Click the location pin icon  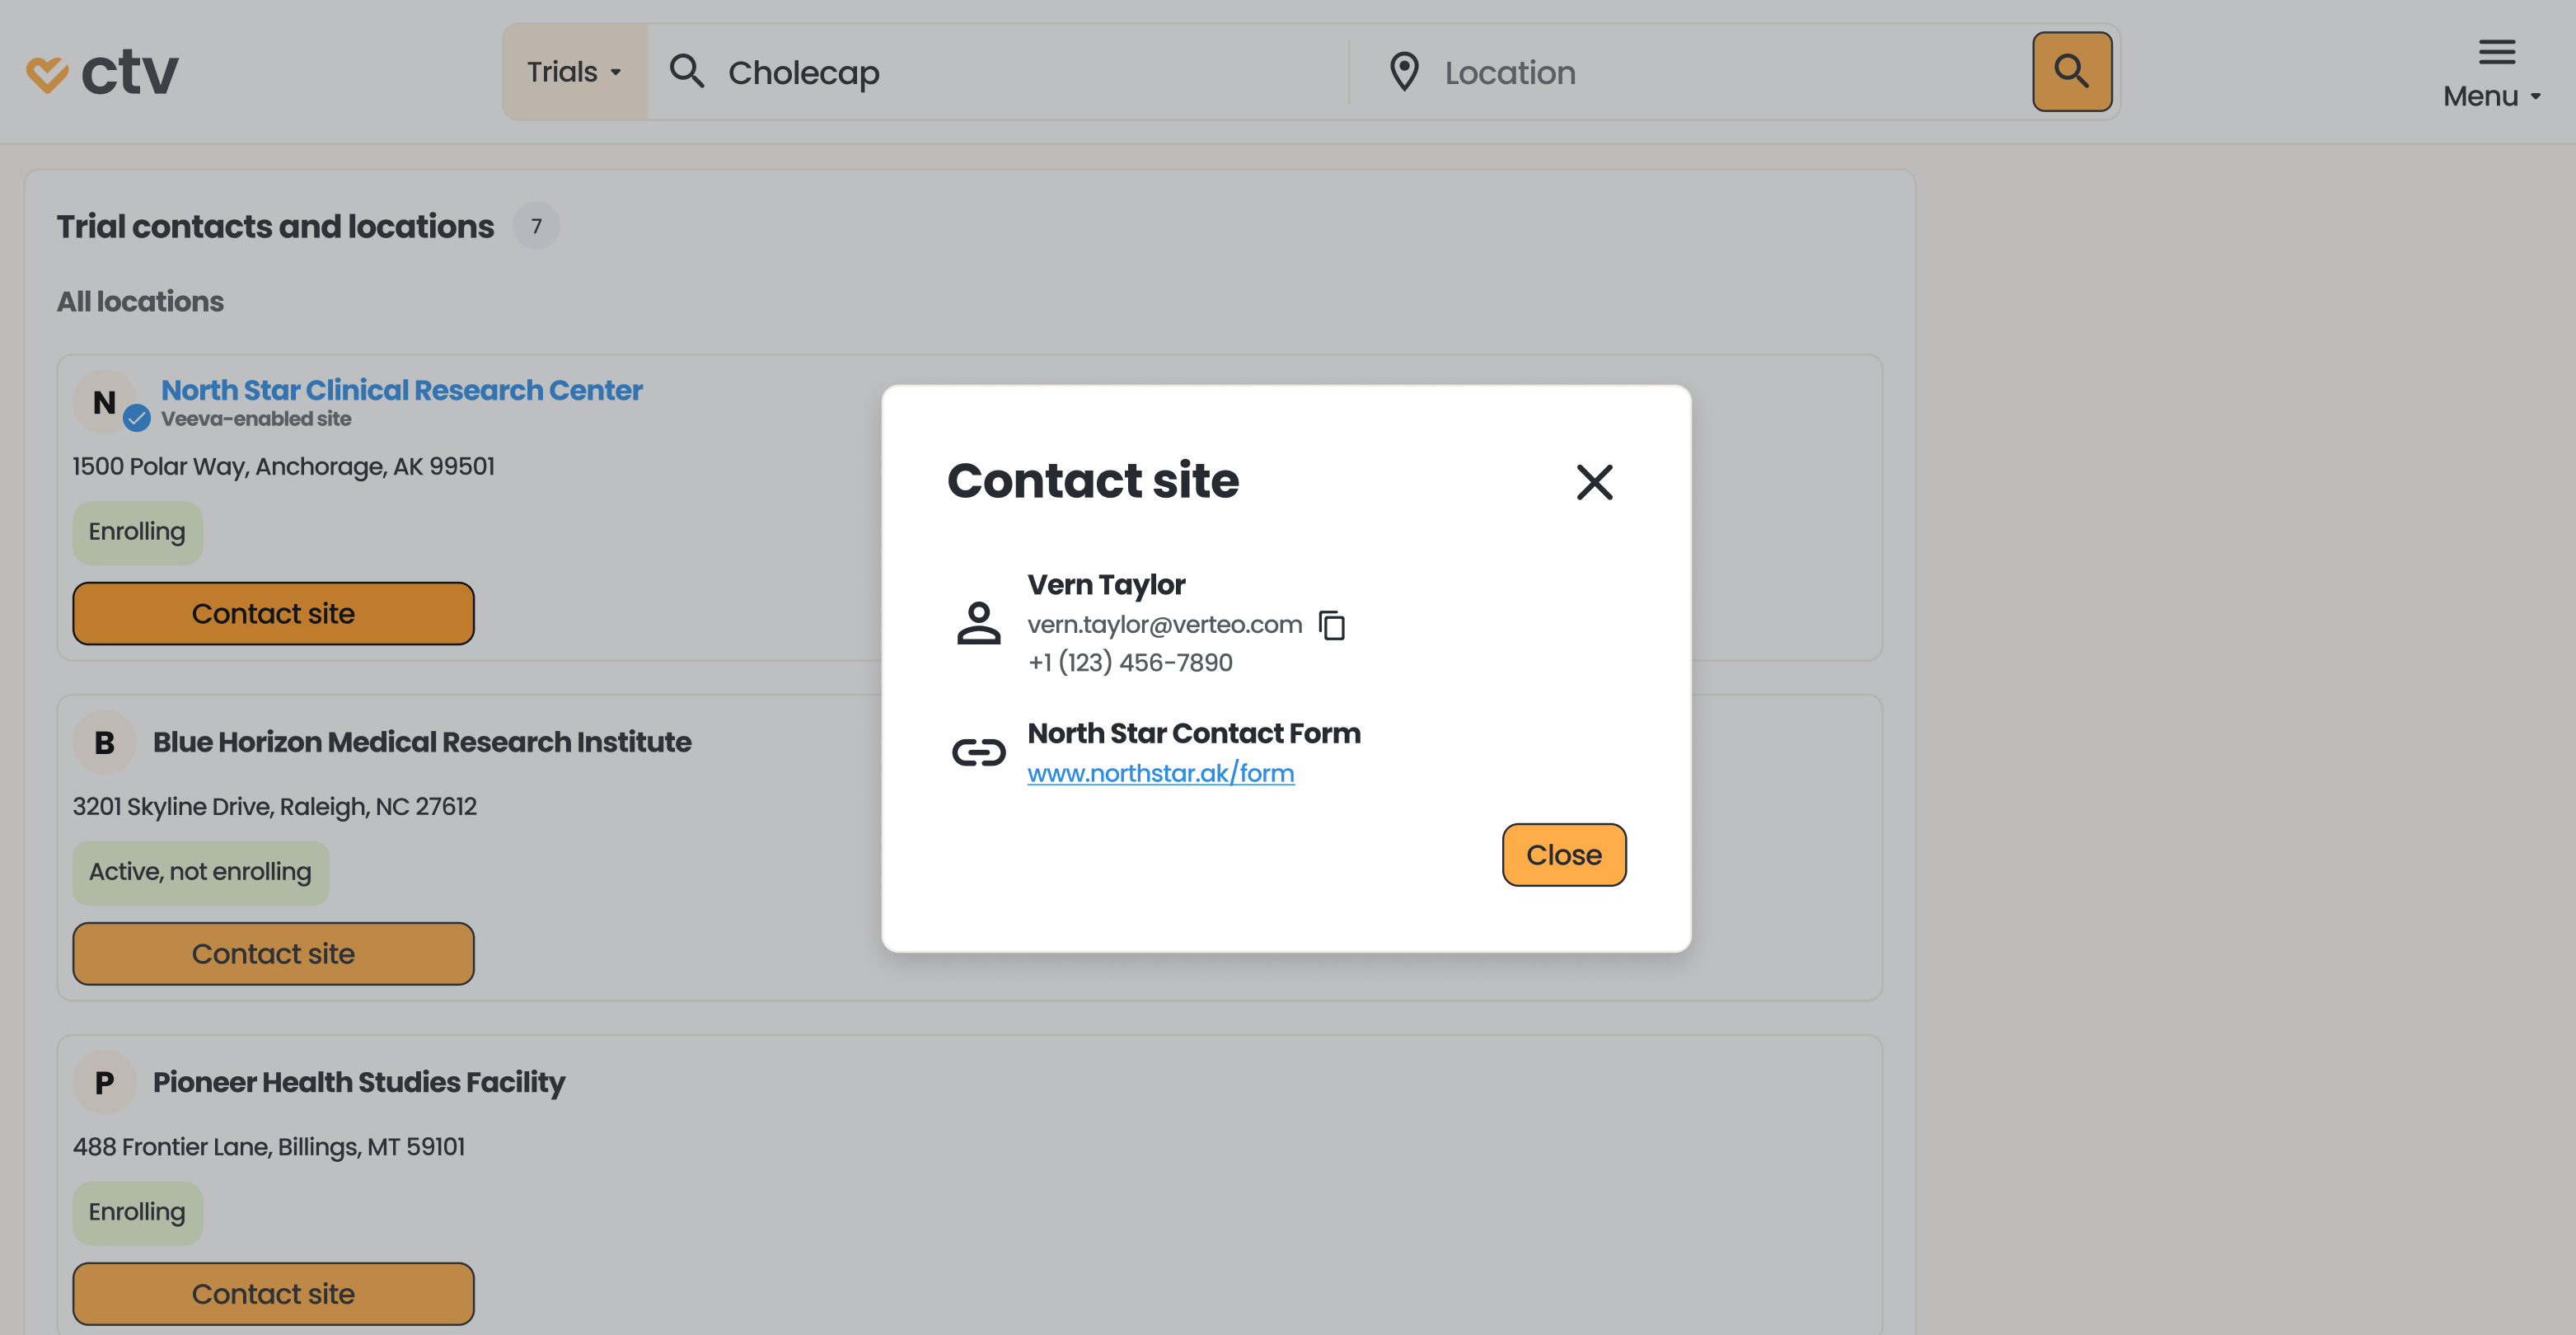1404,72
